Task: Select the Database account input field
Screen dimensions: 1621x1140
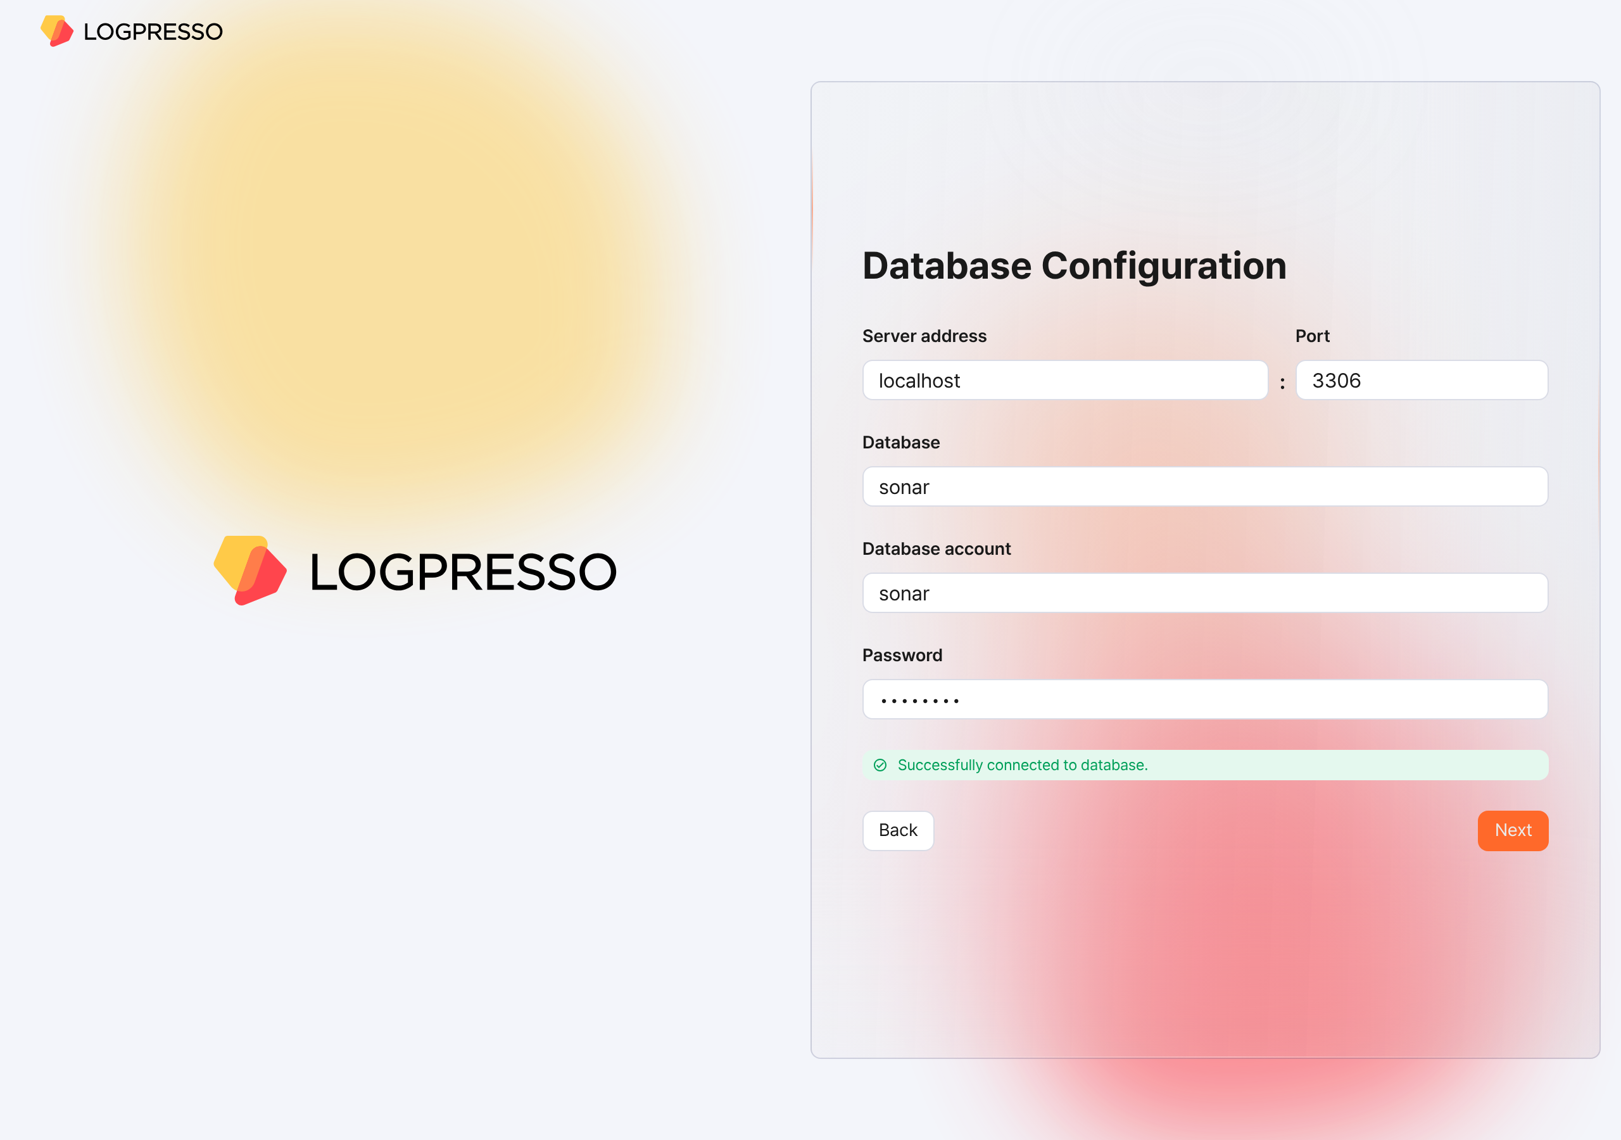Action: pos(1205,593)
